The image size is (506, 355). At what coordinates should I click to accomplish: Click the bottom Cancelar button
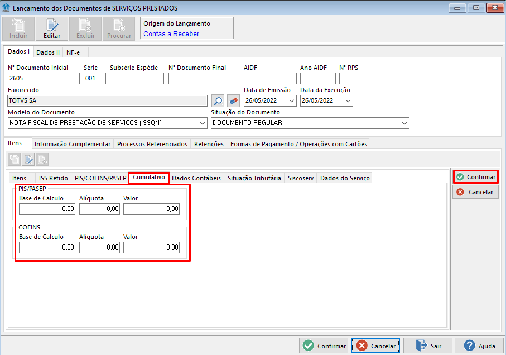pyautogui.click(x=375, y=346)
